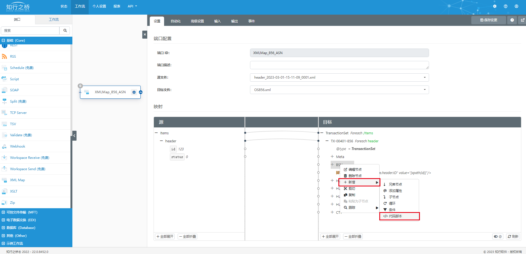Image resolution: width=526 pixels, height=254 pixels.
Task: Switch to the 高级设置 tab
Action: click(197, 21)
